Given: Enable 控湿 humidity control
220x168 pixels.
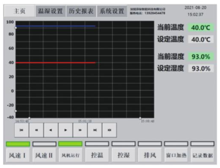Looking at the screenshot, I should 123,155.
